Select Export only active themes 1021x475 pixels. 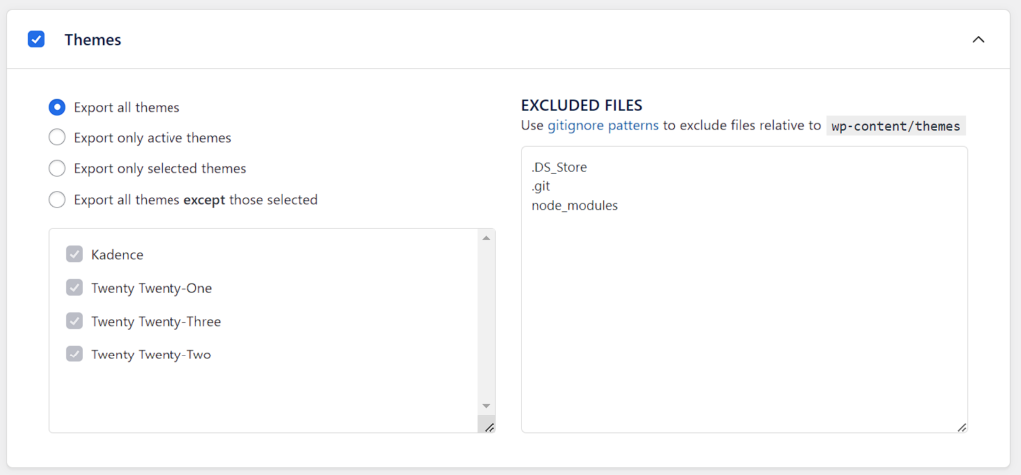[57, 137]
